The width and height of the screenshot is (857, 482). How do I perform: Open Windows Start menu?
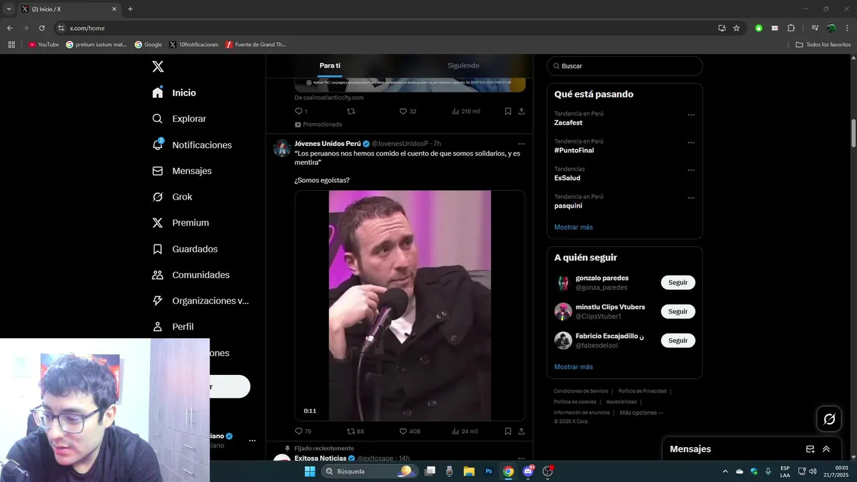pyautogui.click(x=310, y=471)
